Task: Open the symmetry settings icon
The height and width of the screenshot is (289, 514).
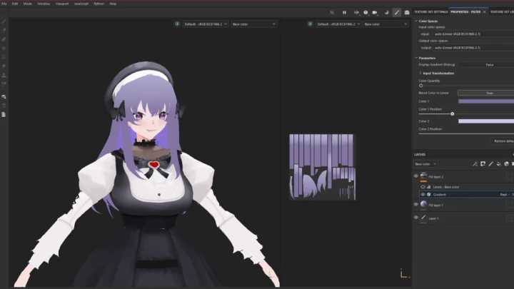Action: pos(356,12)
